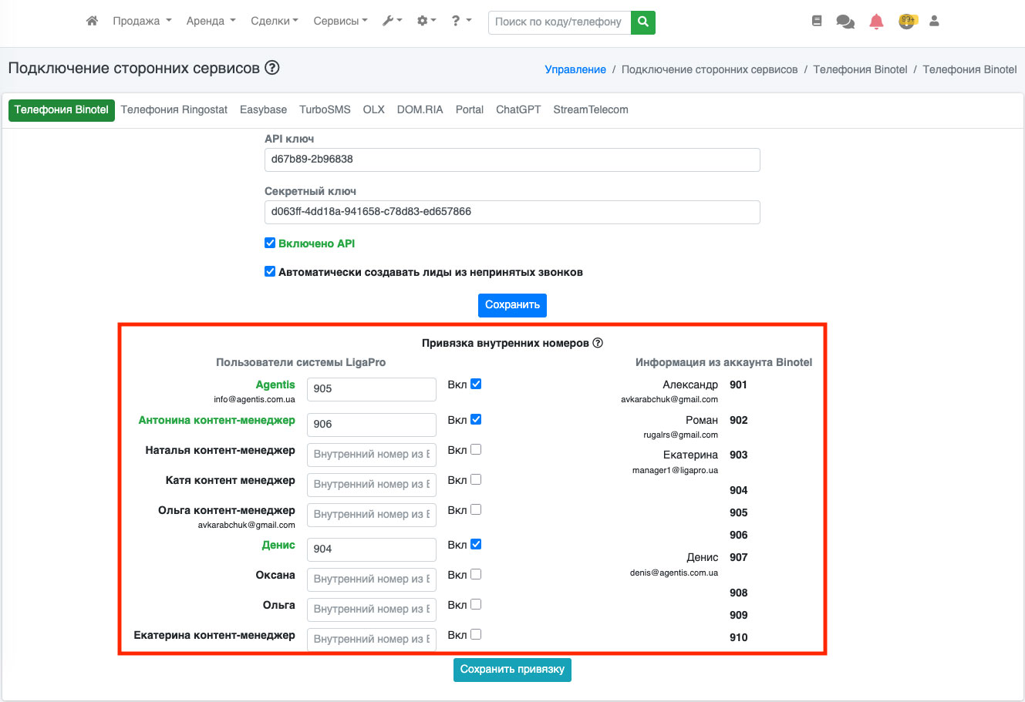1025x702 pixels.
Task: Open the book icon in top bar
Action: pos(817,22)
